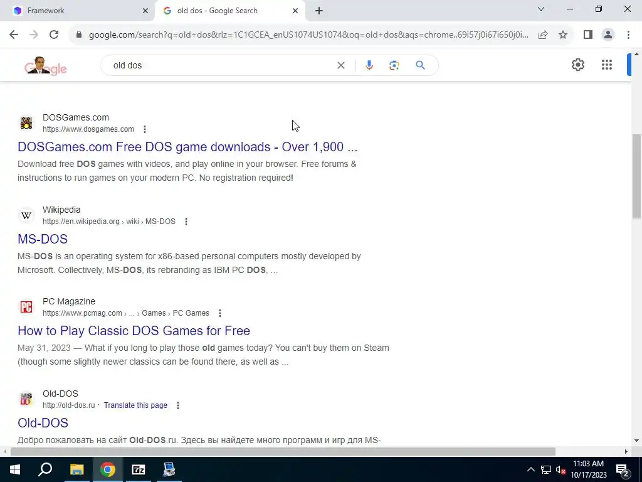Screen dimensions: 642x482
Task: Click Translate this page link
Action: [x=135, y=405]
